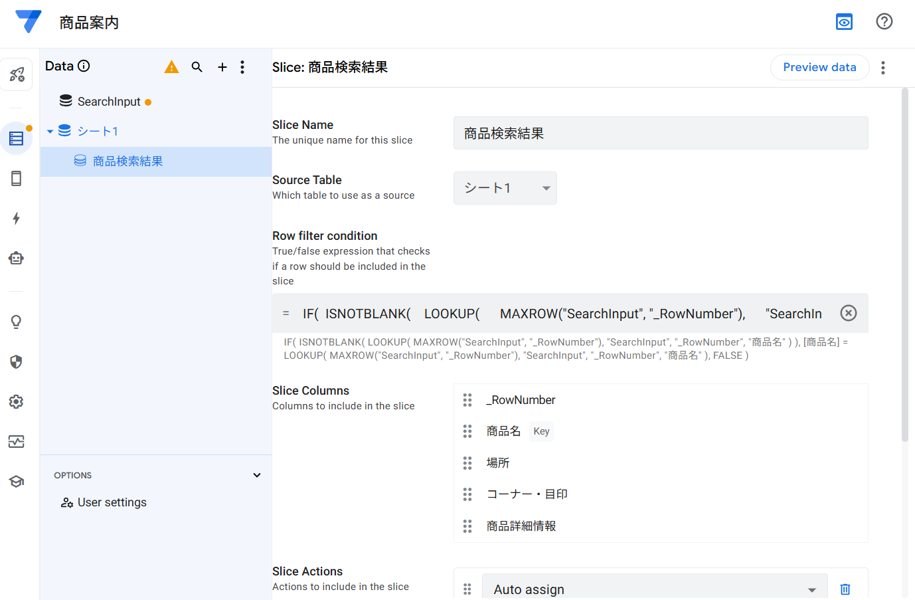Grab drag handle for 商品詳細情報 column
This screenshot has width=915, height=600.
click(x=467, y=526)
